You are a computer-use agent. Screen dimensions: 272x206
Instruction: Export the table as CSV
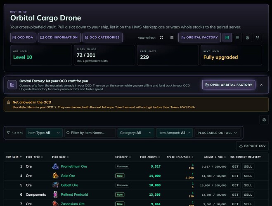tap(253, 146)
